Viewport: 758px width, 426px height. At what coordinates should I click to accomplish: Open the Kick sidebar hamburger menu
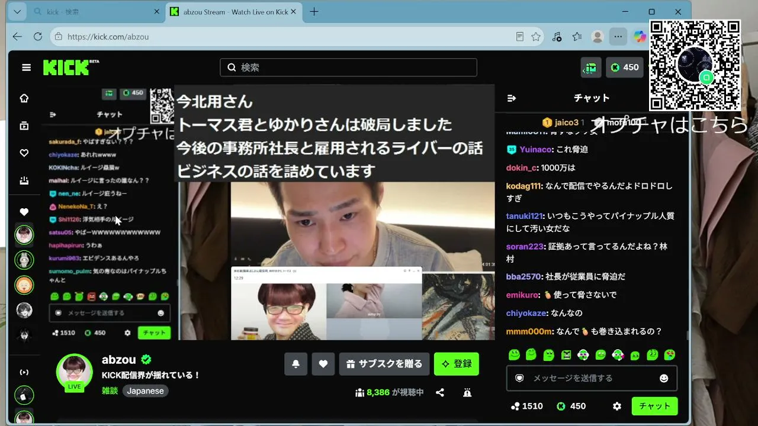(26, 67)
